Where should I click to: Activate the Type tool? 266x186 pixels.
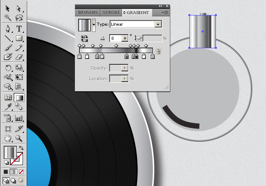19,29
